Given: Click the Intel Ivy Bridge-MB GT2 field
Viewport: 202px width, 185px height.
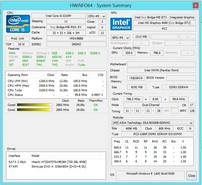Looking at the screenshot, I should pyautogui.click(x=164, y=17).
